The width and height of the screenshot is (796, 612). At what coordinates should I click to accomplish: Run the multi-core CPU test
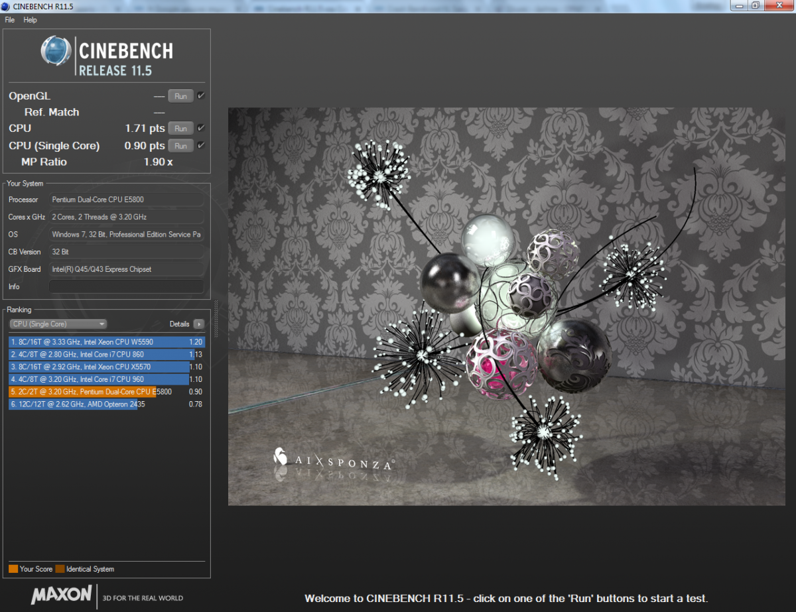click(x=180, y=129)
